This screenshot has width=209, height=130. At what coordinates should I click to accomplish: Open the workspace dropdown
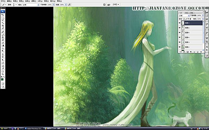pyautogui.click(x=116, y=5)
